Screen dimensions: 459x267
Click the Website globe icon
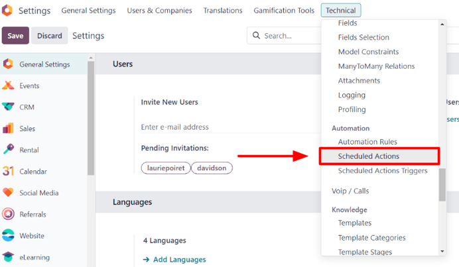[x=8, y=236]
